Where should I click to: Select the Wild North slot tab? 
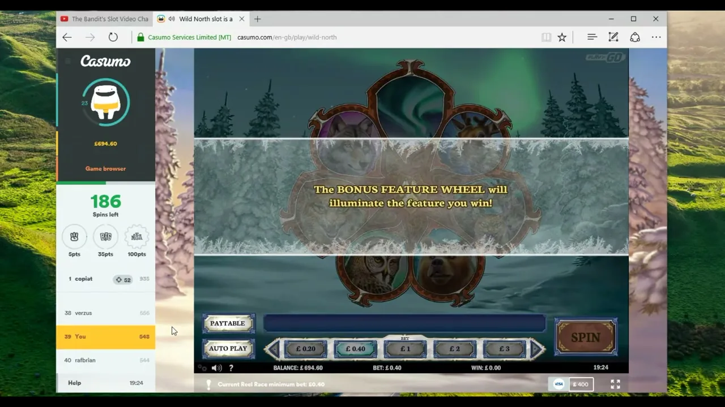(x=202, y=19)
